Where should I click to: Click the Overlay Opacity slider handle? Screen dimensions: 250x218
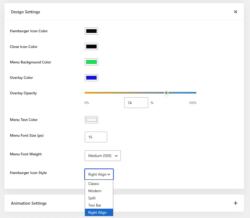[166, 93]
